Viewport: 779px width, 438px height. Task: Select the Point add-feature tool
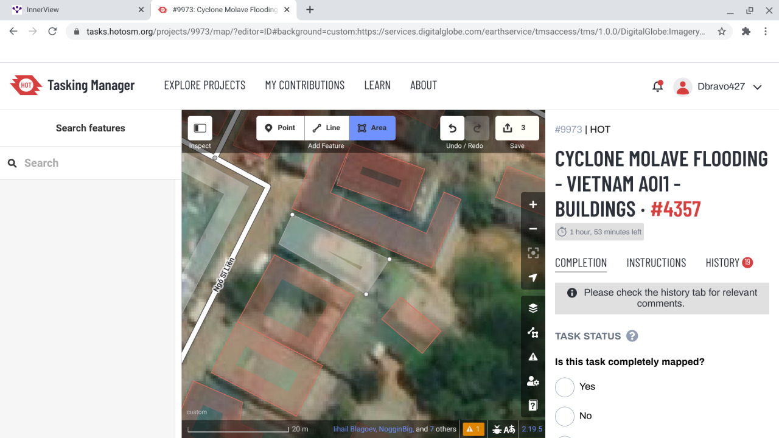coord(281,128)
